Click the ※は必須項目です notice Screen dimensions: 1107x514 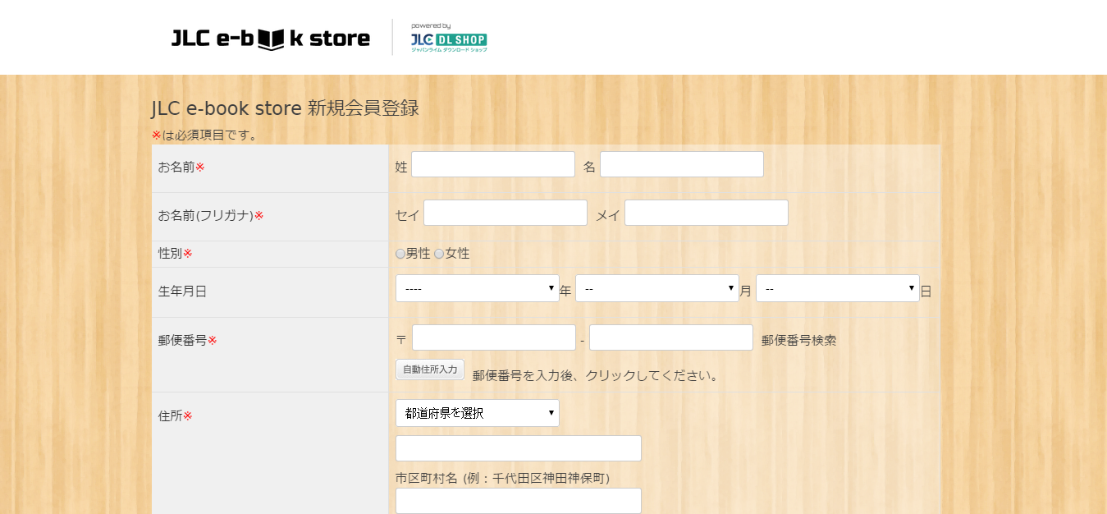coord(204,135)
